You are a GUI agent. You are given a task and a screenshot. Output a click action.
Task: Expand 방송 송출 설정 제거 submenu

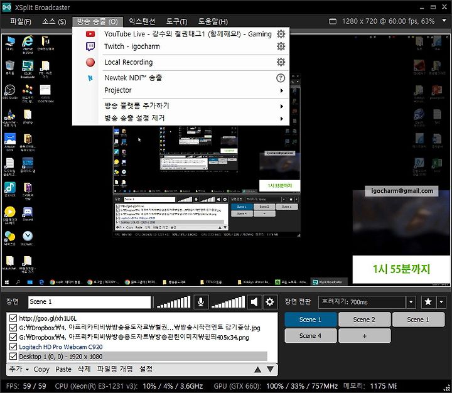(x=282, y=119)
